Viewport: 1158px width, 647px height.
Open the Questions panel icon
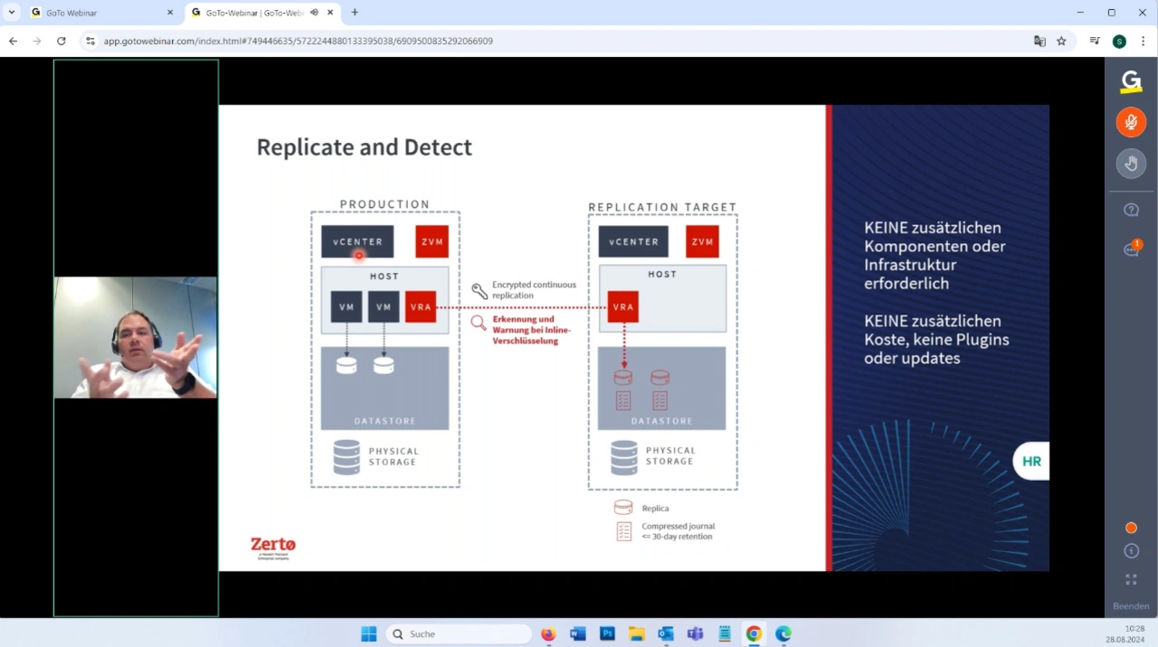tap(1131, 210)
